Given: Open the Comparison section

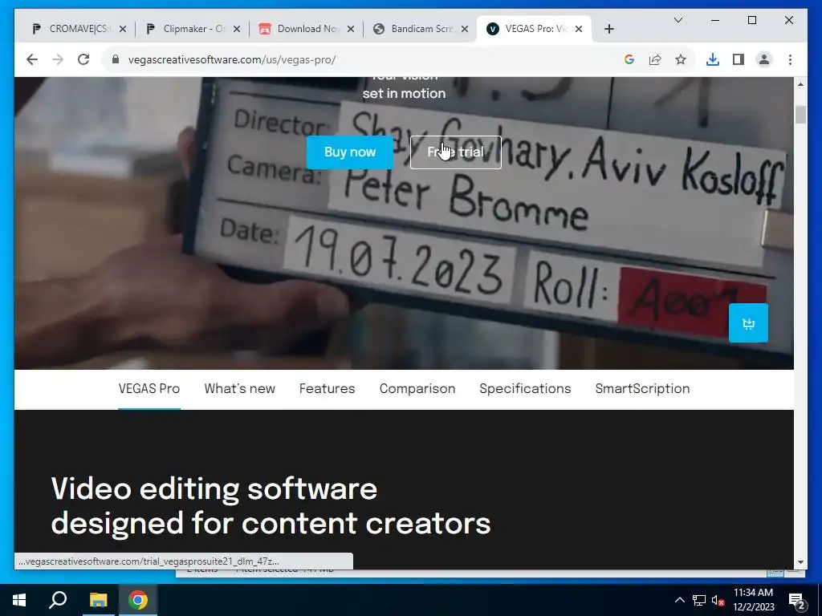Looking at the screenshot, I should coord(417,389).
